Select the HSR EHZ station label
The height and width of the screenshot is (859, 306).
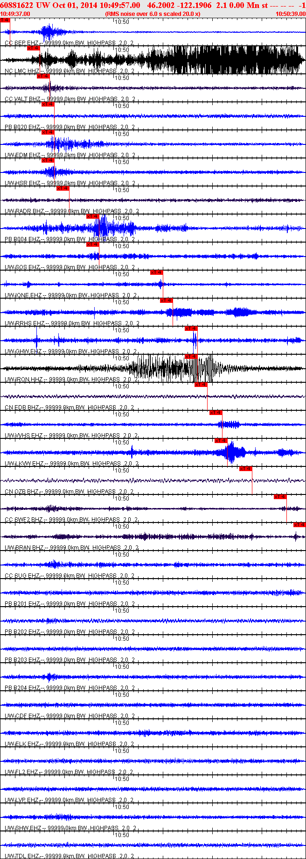[x=70, y=183]
